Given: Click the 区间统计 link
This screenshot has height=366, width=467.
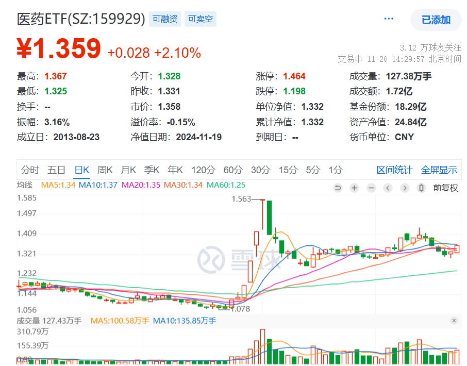Looking at the screenshot, I should pos(394,170).
